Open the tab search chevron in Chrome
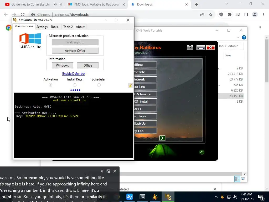This screenshot has width=269, height=202. [227, 4]
